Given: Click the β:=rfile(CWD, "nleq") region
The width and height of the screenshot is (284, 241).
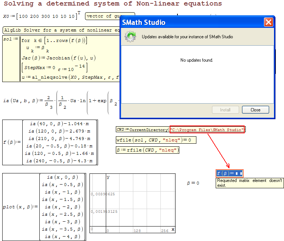Looking at the screenshot, I should (x=147, y=150).
